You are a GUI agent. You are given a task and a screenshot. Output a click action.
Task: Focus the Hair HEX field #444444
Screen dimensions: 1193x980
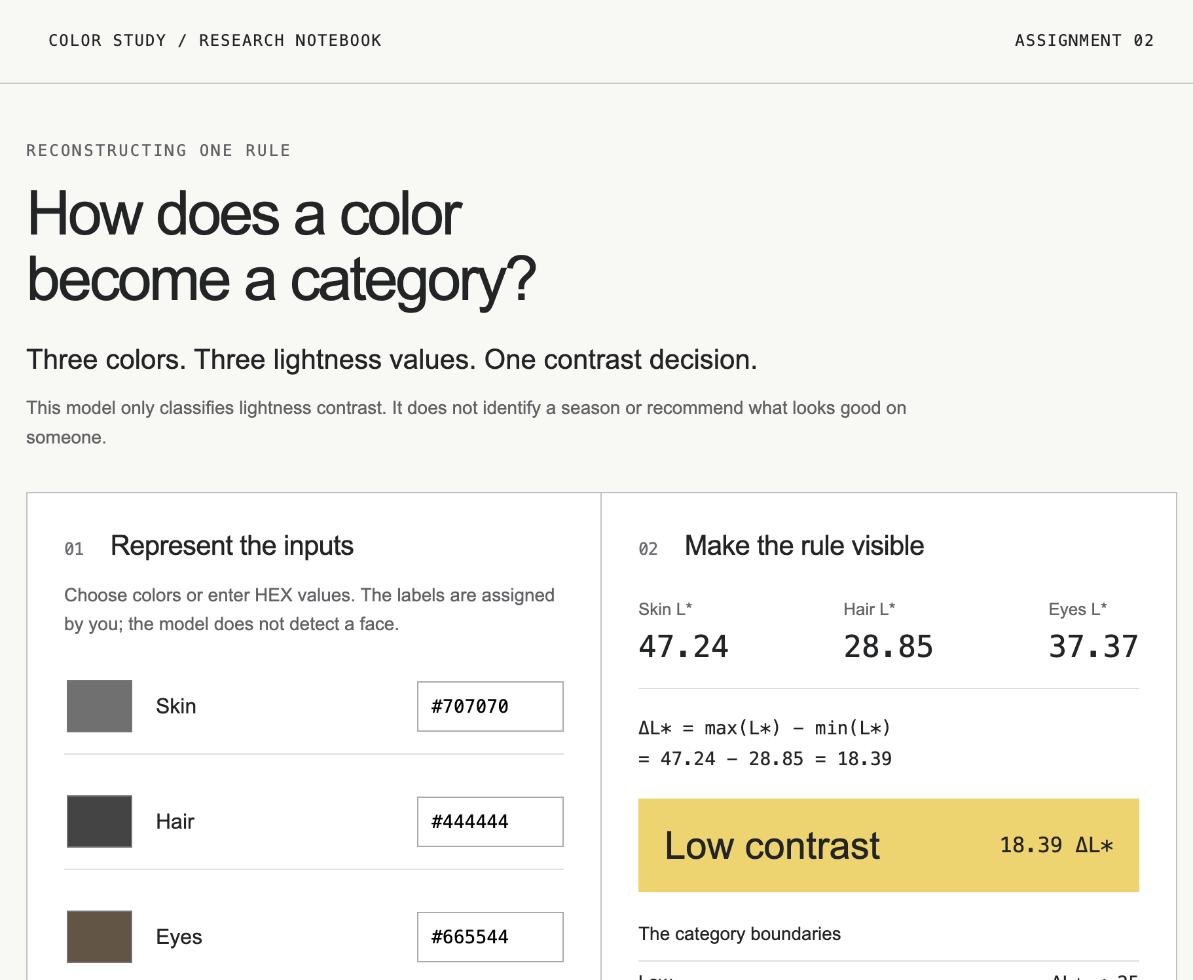pos(490,821)
